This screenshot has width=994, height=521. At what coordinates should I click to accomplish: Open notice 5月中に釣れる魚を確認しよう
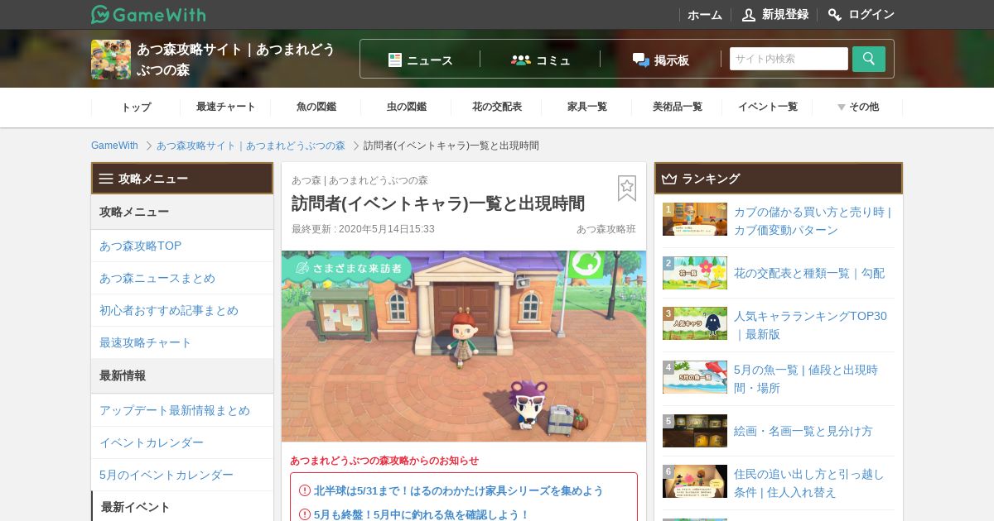(x=421, y=514)
